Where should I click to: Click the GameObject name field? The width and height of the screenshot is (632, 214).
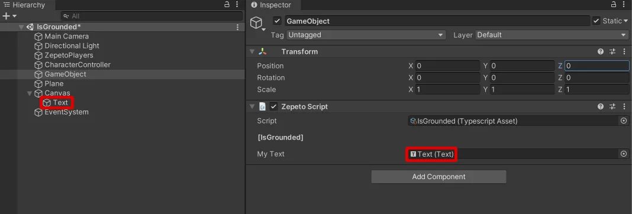pyautogui.click(x=437, y=21)
